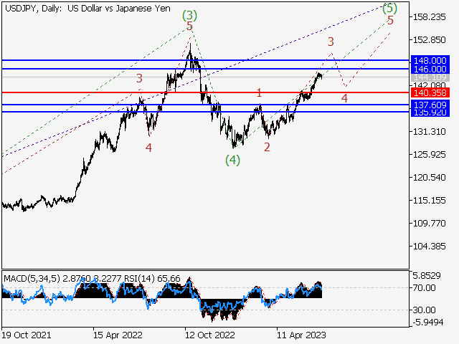Click the 5.8529 indicator scale value
Image resolution: width=459 pixels, height=344 pixels.
tap(427, 275)
